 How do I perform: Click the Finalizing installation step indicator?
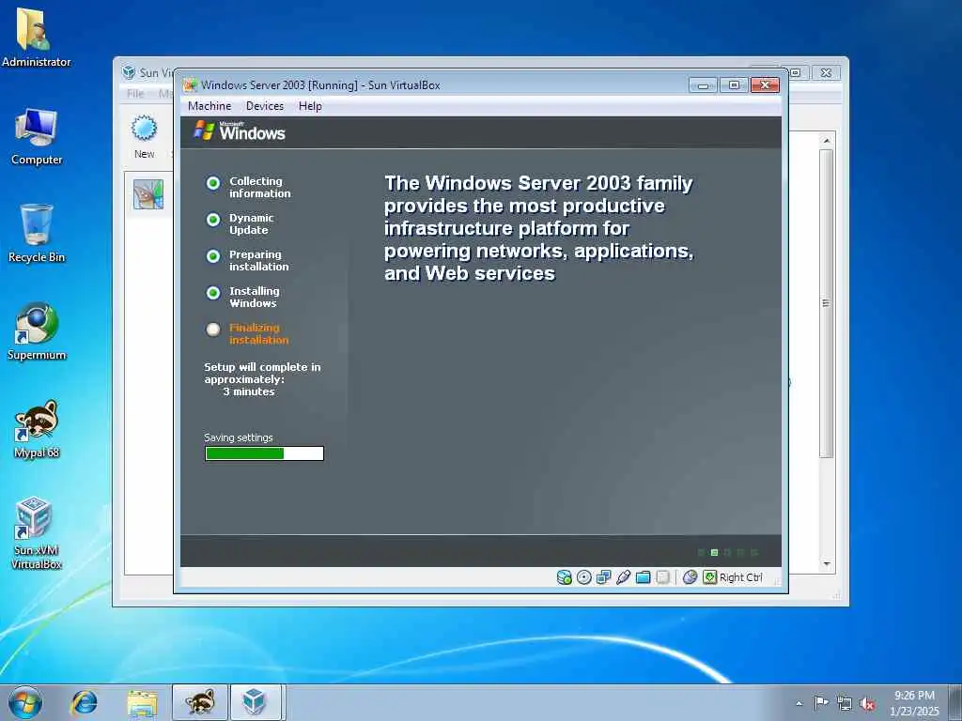(x=213, y=330)
